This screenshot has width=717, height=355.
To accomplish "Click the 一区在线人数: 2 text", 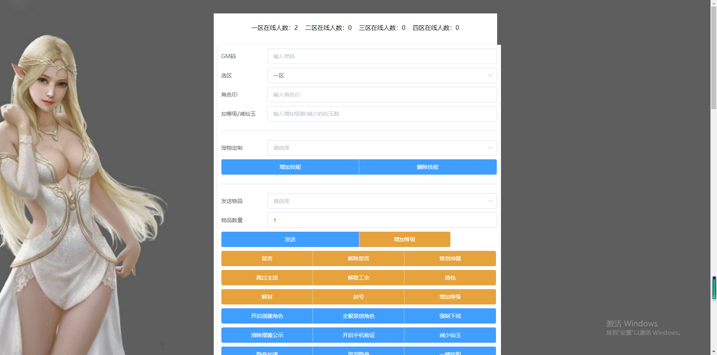I will click(x=275, y=28).
